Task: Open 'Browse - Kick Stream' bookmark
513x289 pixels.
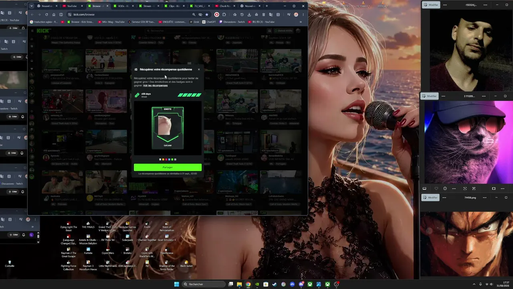Action: (80, 22)
